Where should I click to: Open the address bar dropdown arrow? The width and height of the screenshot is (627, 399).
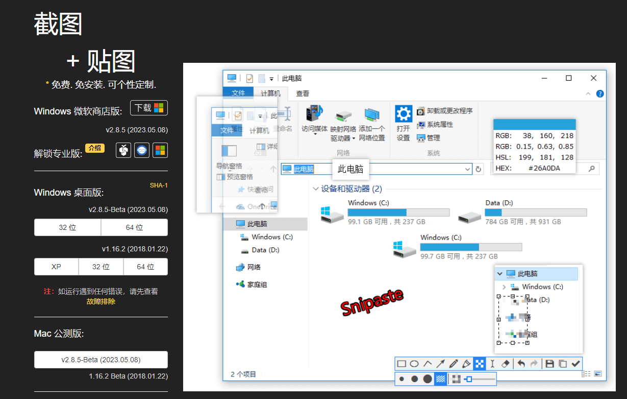(x=467, y=169)
